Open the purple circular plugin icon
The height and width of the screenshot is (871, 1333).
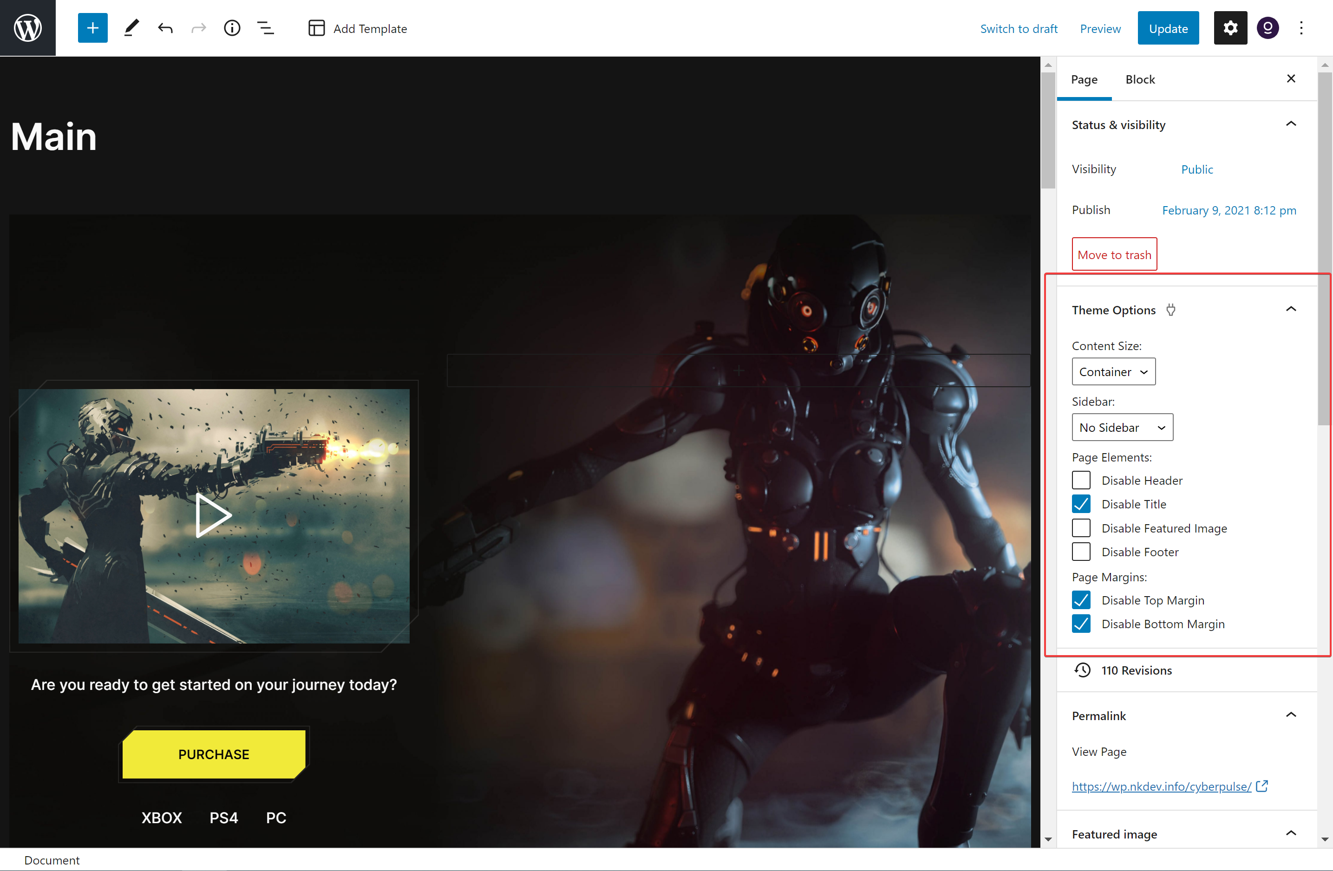click(1268, 28)
